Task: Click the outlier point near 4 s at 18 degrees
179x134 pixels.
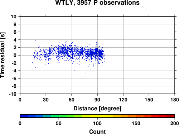Action: [x=35, y=40]
